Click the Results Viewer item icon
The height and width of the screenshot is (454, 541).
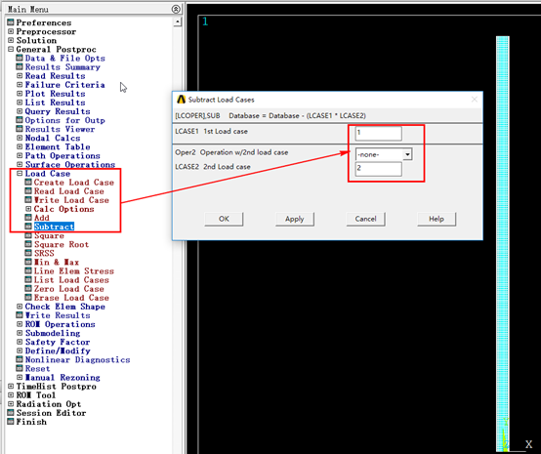[20, 129]
